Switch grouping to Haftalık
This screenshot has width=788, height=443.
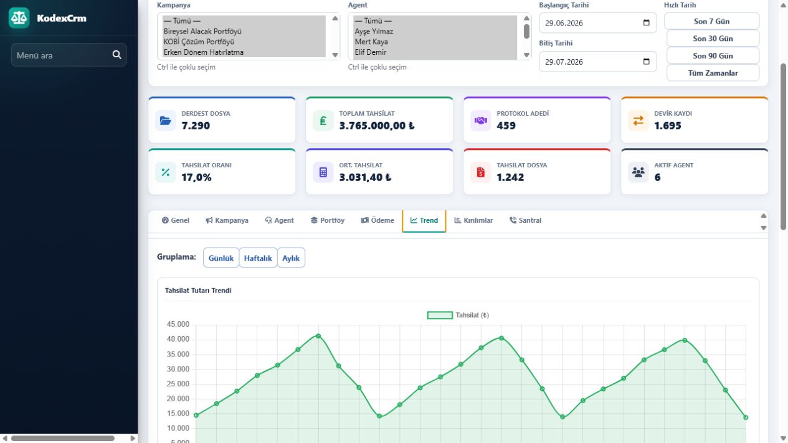(258, 258)
